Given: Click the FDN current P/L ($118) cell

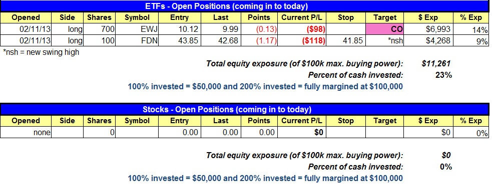Looking at the screenshot, I should [303, 40].
